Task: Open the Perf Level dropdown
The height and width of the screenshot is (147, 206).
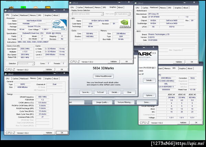Action: coord(123,14)
